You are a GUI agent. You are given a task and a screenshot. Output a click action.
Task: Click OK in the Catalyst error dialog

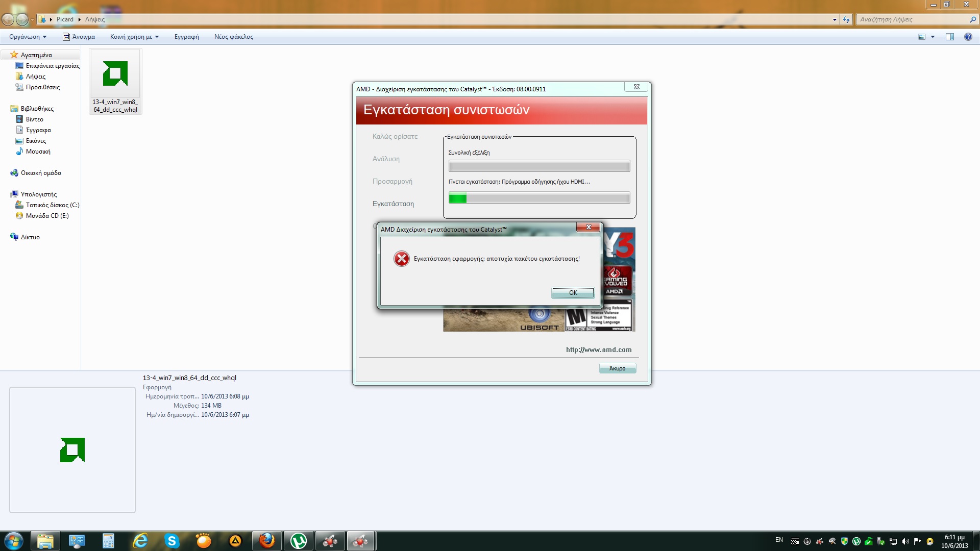coord(573,293)
